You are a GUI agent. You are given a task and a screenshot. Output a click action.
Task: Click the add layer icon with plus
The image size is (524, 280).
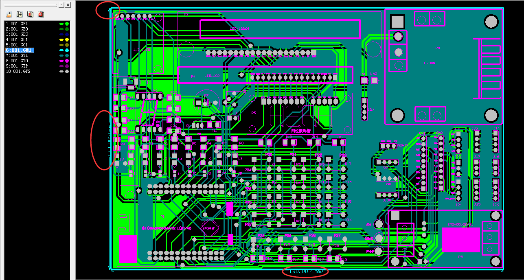point(20,14)
